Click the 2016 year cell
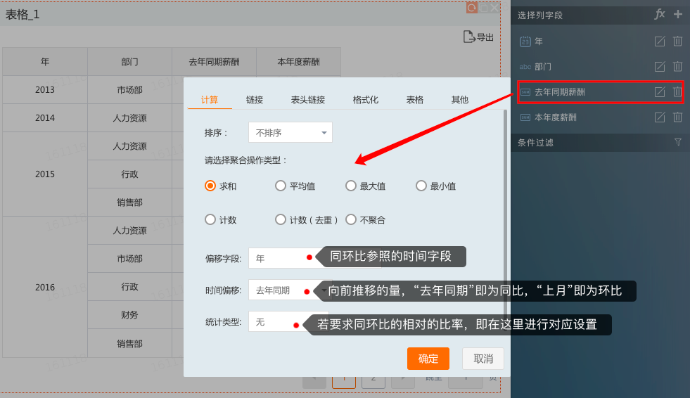 coord(45,287)
